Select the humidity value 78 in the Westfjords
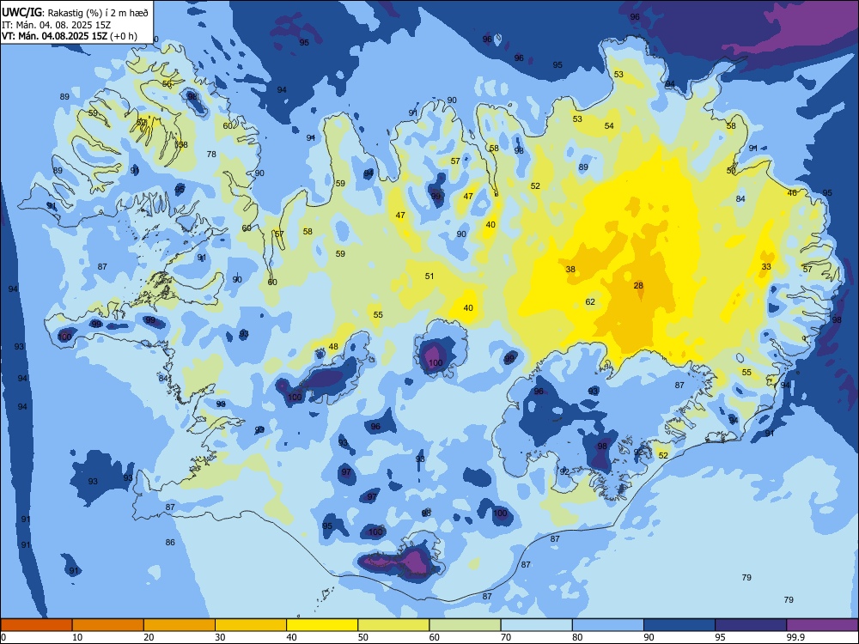859x644 pixels. tap(211, 154)
